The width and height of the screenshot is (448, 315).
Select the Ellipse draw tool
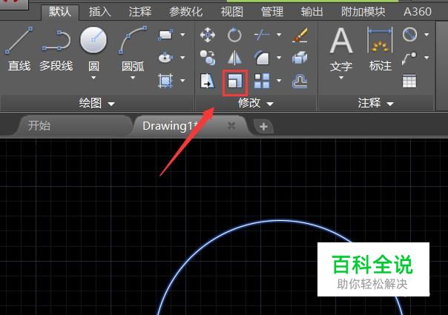[165, 57]
